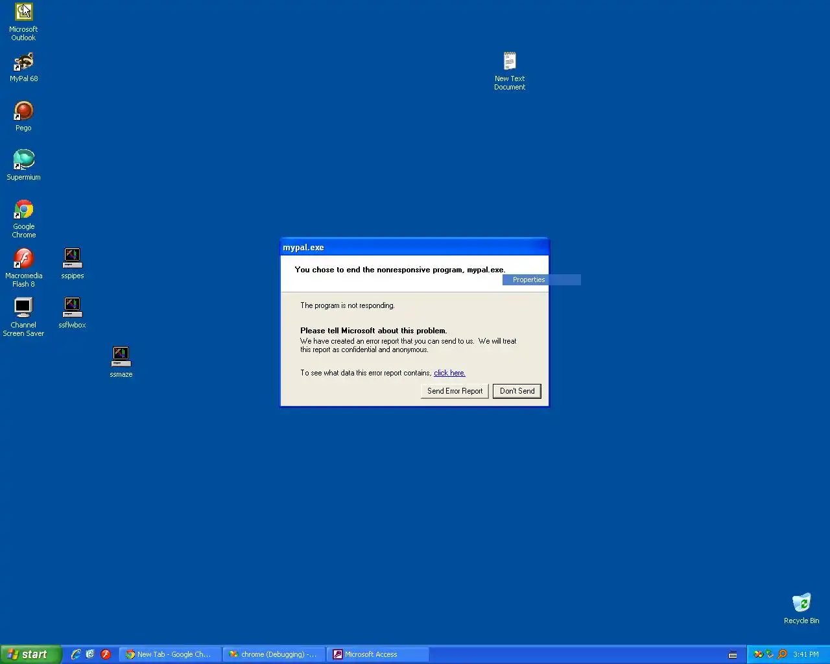Select the Pego desktop shortcut
Screen dimensions: 830x664
[23, 116]
